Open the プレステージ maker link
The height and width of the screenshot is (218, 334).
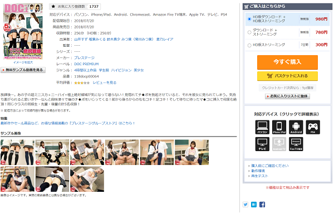[x=85, y=57]
